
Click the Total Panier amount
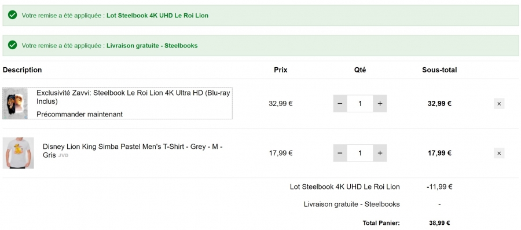click(x=439, y=223)
